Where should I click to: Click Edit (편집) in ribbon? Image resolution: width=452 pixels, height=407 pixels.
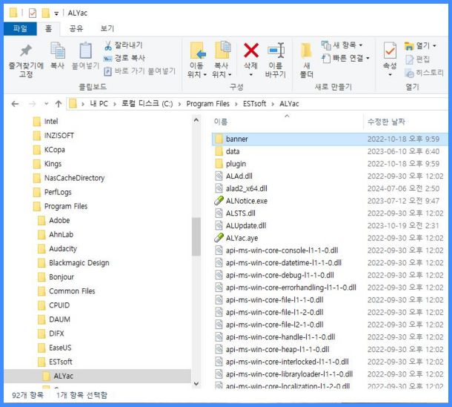[418, 59]
